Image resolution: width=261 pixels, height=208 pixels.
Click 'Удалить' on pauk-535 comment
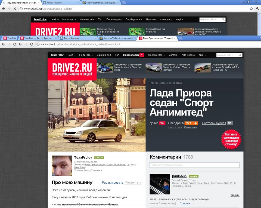(x=235, y=195)
